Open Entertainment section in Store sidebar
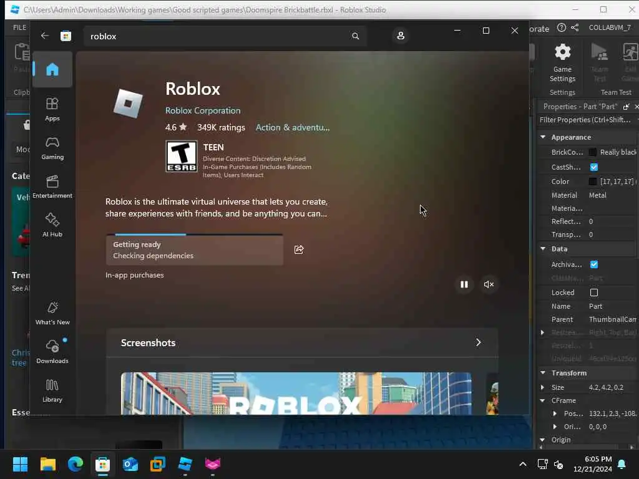 [52, 186]
